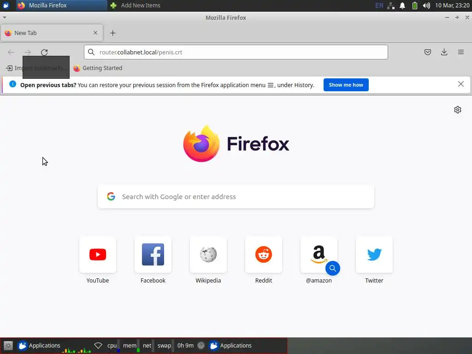The image size is (472, 354).
Task: Click the volume speaker tray icon
Action: [x=426, y=6]
